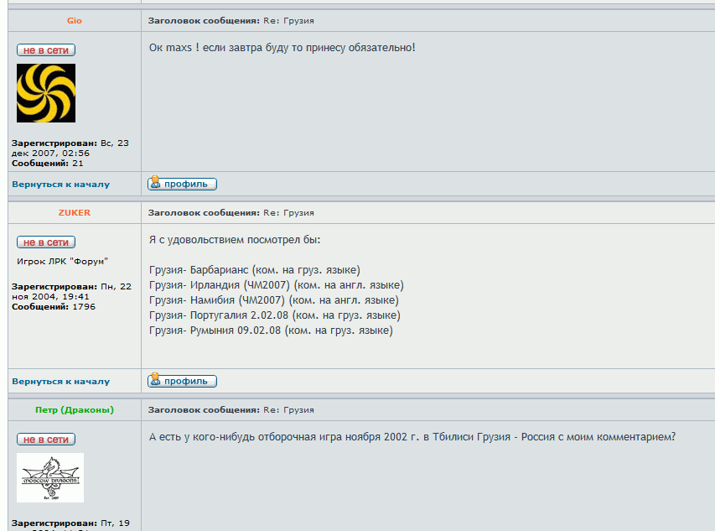Image resolution: width=715 pixels, height=531 pixels.
Task: Click the Moscow Dragons avatar image
Action: [x=50, y=478]
